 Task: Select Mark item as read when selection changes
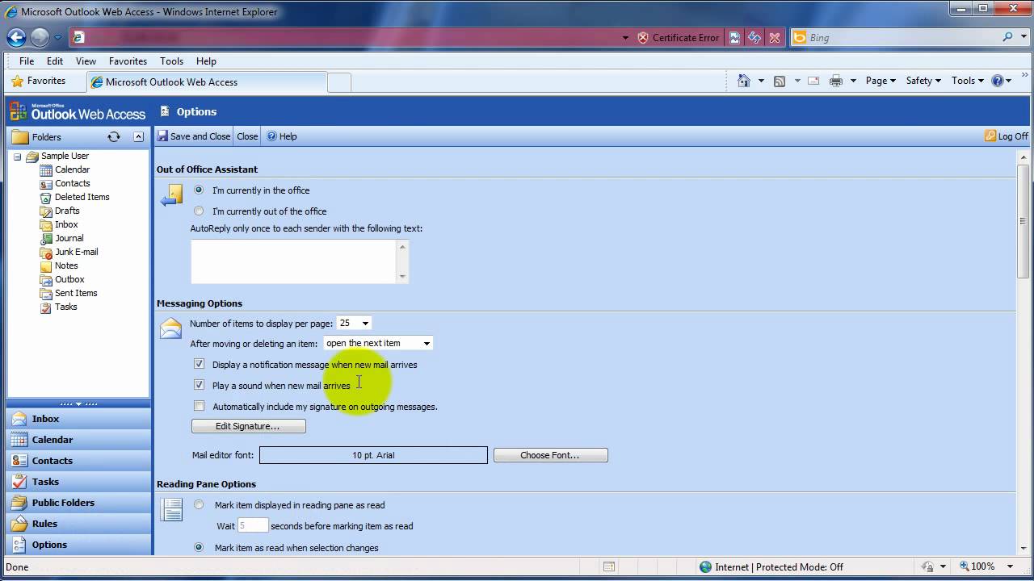199,547
